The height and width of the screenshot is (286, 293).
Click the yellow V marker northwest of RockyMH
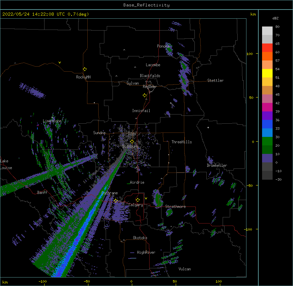pos(59,62)
